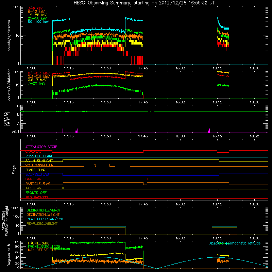Image resolution: width=272 pixels, height=272 pixels.
Task: Click the 1000 tick on decimation axis
Action: point(15,208)
